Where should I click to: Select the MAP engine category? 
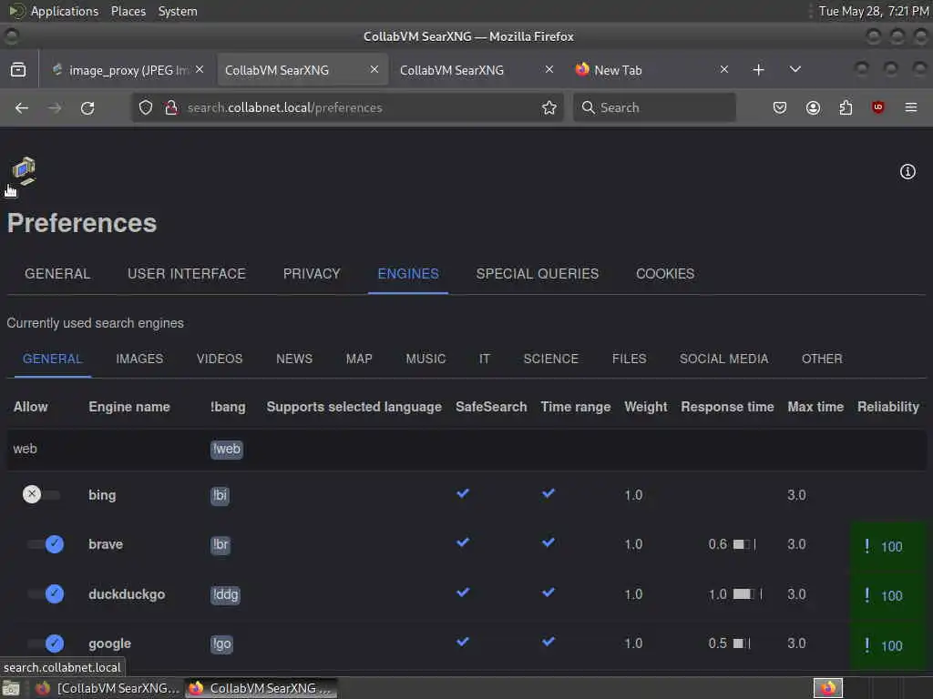point(359,359)
